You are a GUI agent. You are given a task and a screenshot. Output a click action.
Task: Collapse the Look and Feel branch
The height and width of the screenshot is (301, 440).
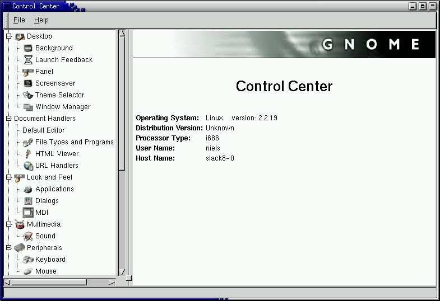[8, 177]
